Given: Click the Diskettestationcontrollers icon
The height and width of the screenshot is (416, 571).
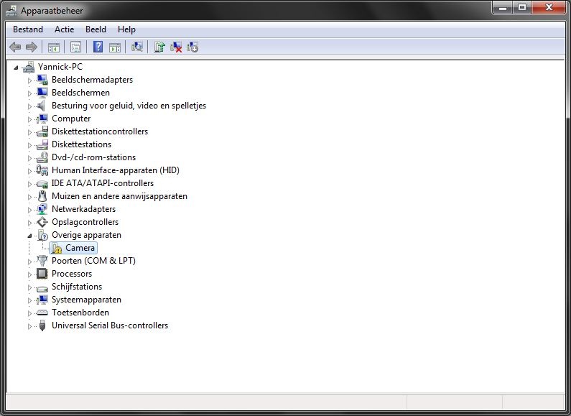Looking at the screenshot, I should [42, 131].
